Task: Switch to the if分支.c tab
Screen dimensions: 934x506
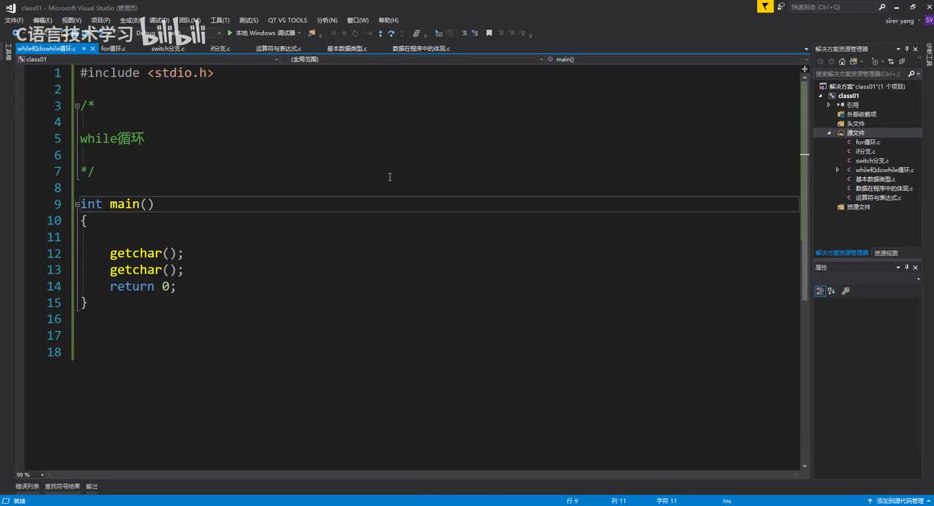Action: [220, 49]
